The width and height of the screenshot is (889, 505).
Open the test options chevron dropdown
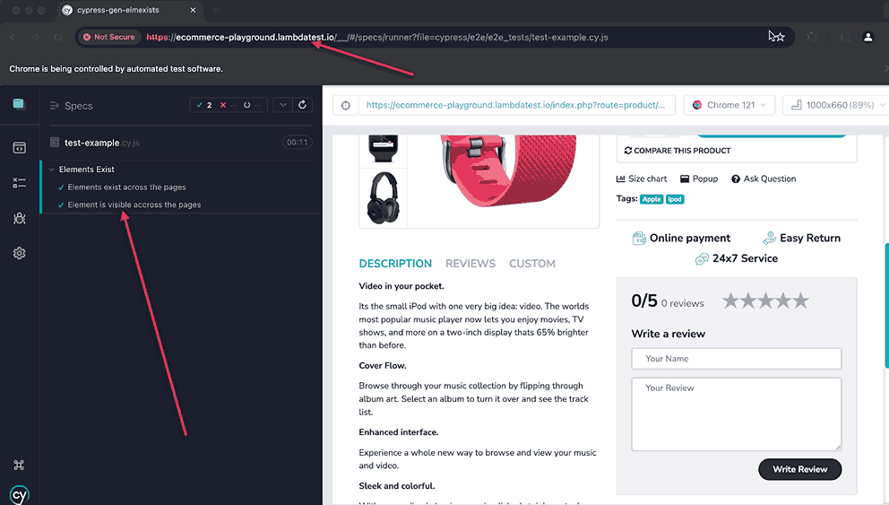pos(283,105)
